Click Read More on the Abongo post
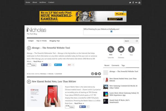This screenshot has height=111, width=166. 38,62
